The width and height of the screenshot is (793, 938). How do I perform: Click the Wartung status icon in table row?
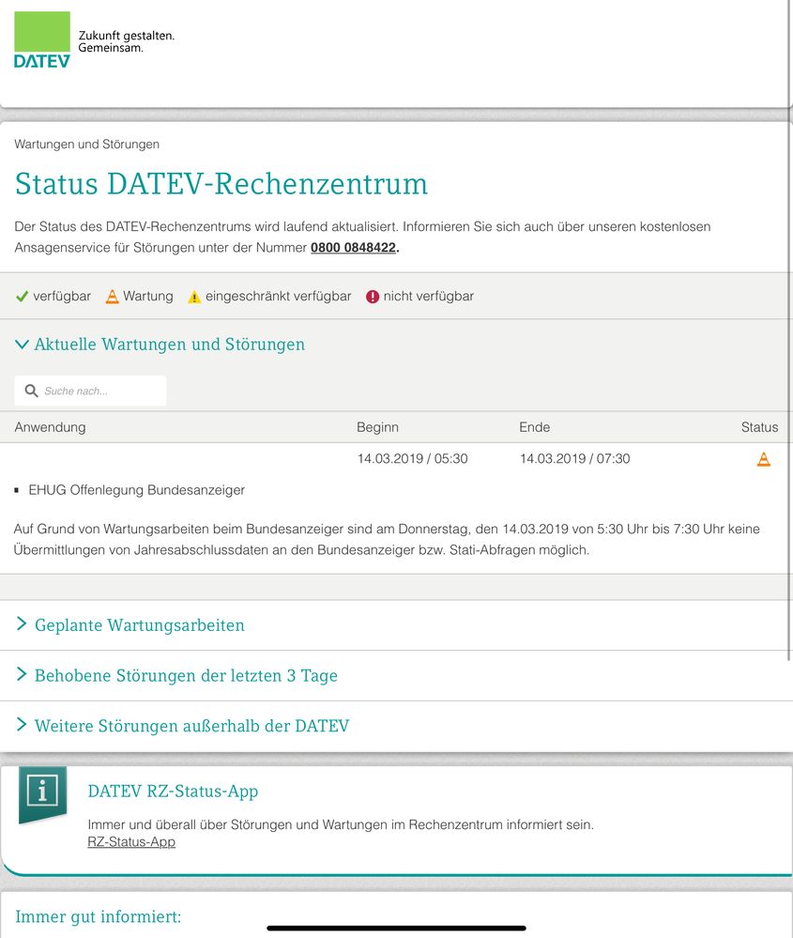[x=764, y=459]
